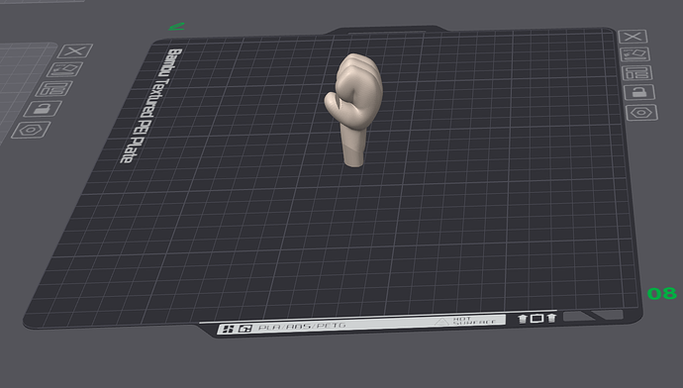Auto orient objects on plate 08
This screenshot has width=683, height=388.
635,54
